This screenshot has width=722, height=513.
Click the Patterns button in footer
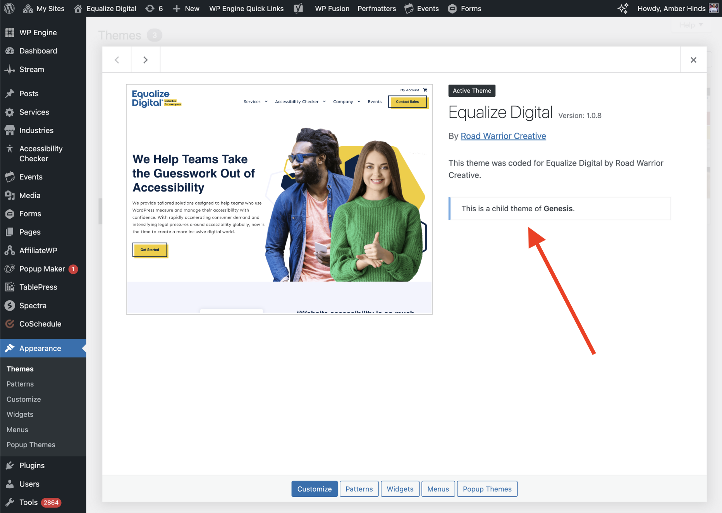click(x=359, y=489)
